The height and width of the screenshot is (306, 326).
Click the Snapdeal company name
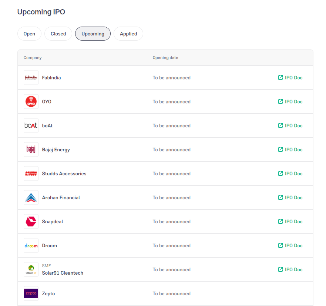pyautogui.click(x=53, y=222)
